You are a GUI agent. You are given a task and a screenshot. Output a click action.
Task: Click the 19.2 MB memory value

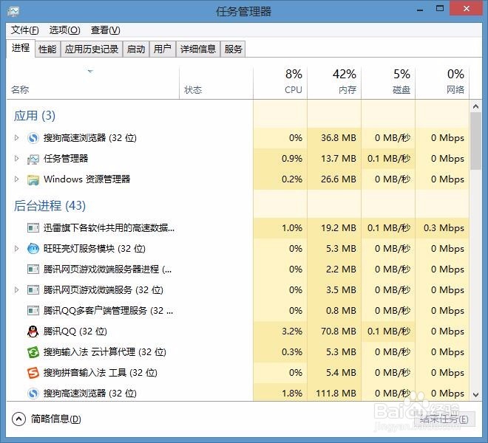tap(339, 228)
